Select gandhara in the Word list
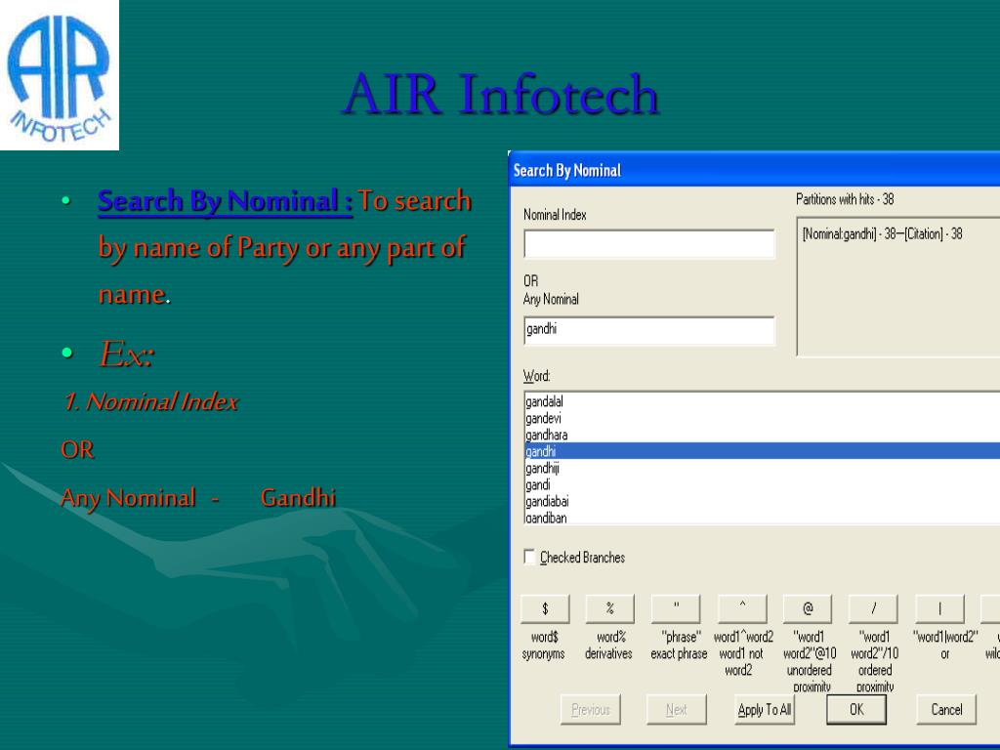The image size is (1000, 750). pyautogui.click(x=762, y=435)
